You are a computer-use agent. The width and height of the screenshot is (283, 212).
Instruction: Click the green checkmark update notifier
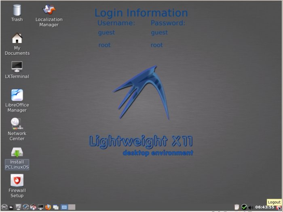pos(244,207)
